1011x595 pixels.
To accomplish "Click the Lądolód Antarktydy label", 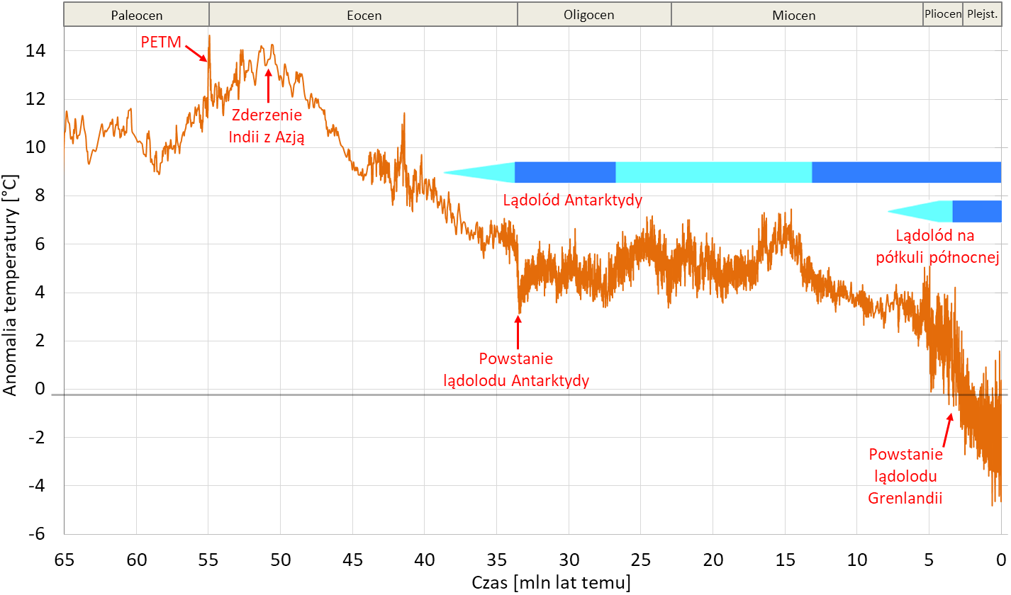I will click(x=573, y=200).
